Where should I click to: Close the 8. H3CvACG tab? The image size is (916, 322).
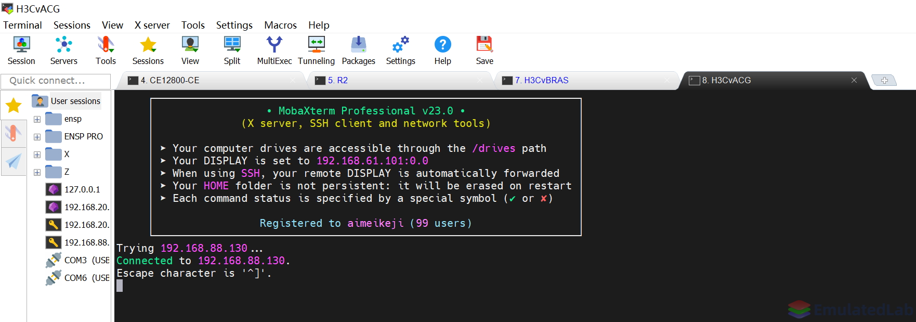854,80
